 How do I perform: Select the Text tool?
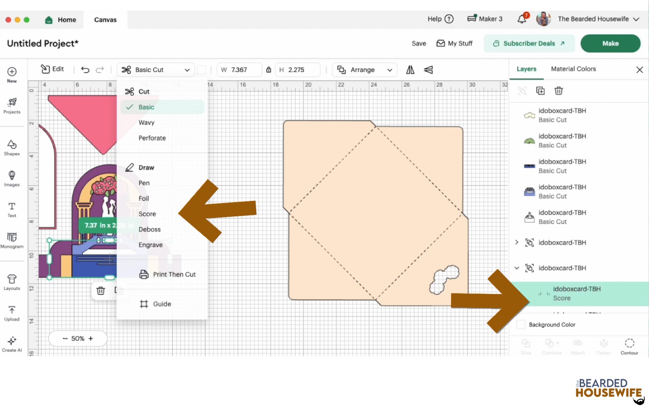pyautogui.click(x=12, y=209)
